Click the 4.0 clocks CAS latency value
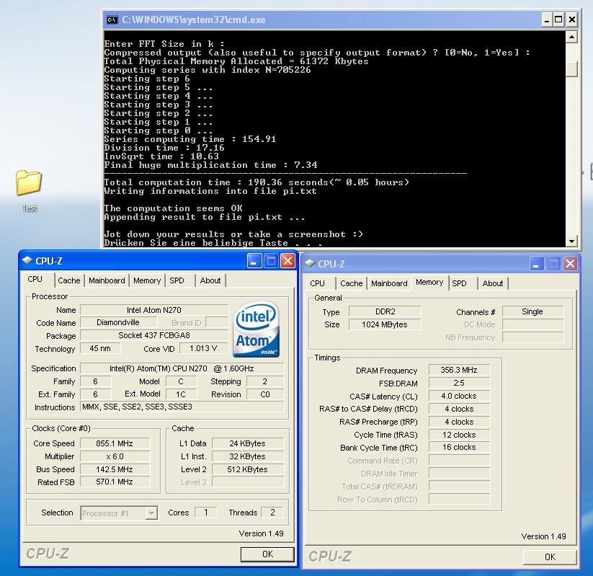This screenshot has width=593, height=576. point(459,396)
